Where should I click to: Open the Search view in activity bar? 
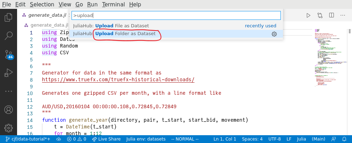tap(8, 36)
